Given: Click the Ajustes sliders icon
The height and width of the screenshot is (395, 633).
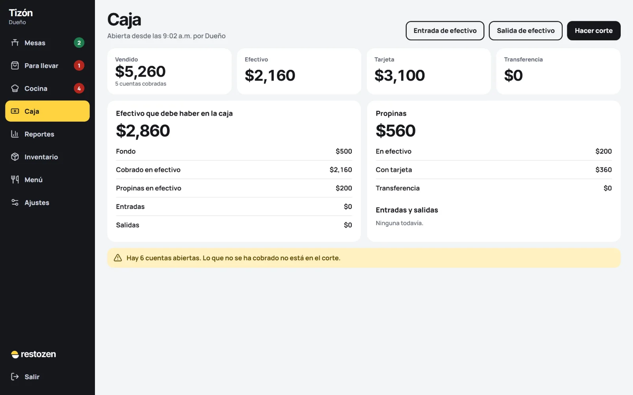Looking at the screenshot, I should point(15,203).
